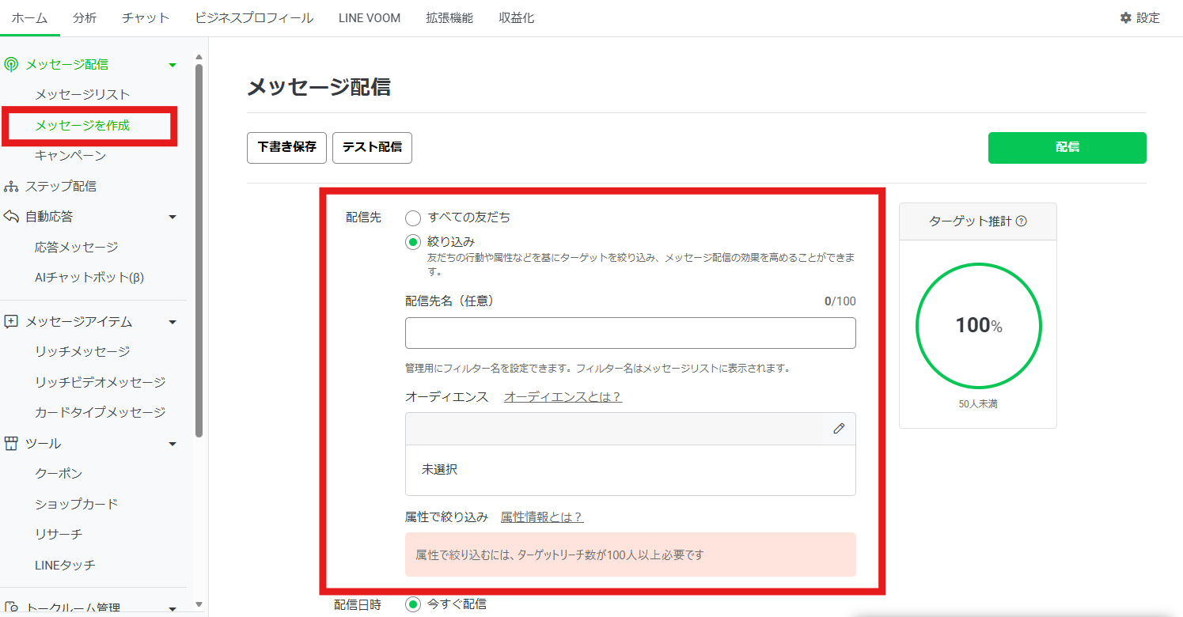Select the すべての友だち radio button
This screenshot has width=1183, height=617.
[412, 218]
